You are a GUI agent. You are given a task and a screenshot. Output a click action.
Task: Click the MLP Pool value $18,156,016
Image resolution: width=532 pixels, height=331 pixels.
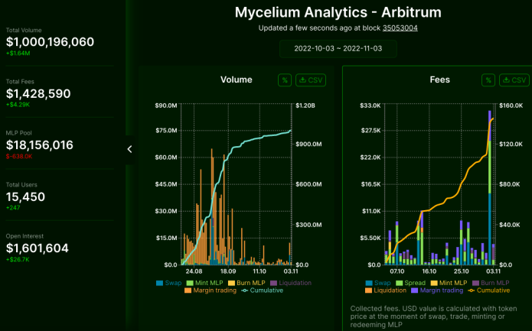point(39,145)
